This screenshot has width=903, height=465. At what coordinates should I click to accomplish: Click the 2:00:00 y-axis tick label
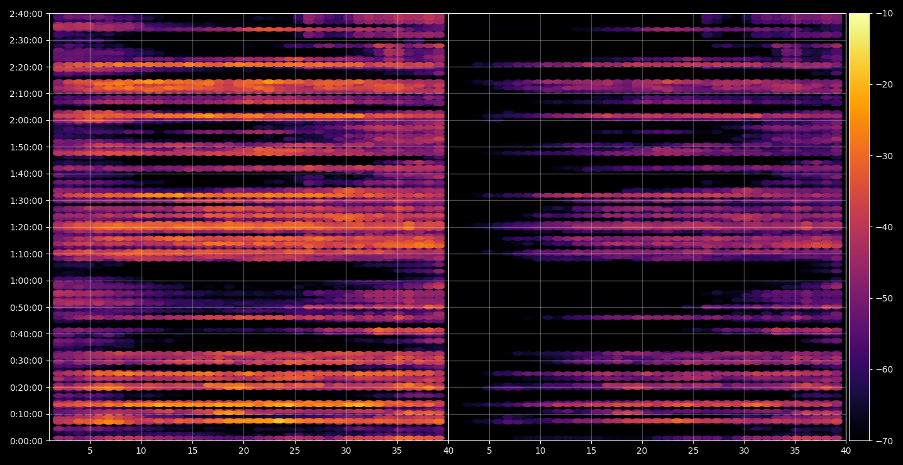(26, 120)
